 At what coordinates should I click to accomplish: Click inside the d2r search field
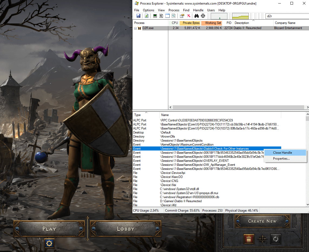tap(286, 16)
